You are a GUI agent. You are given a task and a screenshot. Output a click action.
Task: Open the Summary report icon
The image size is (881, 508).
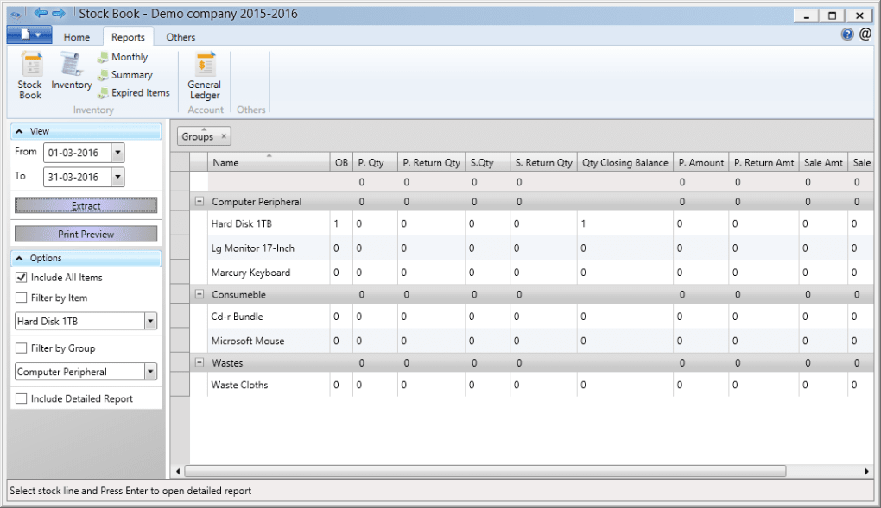tap(126, 74)
